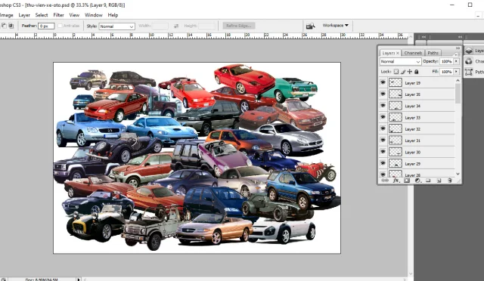The image size is (484, 281).
Task: Toggle lock all padlock icon
Action: coord(417,72)
